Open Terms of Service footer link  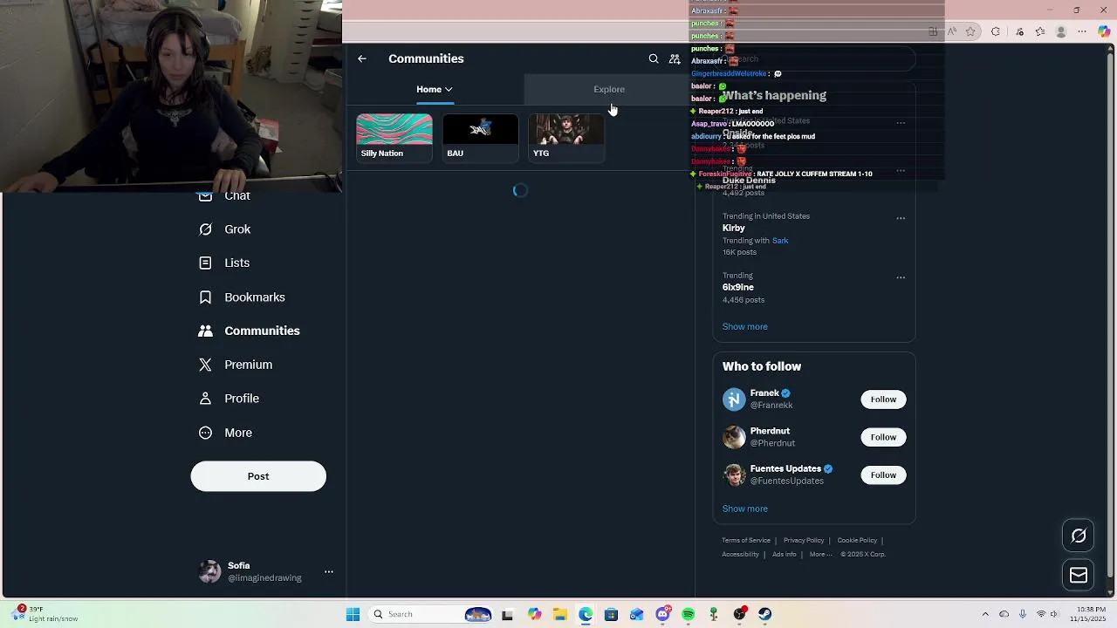pyautogui.click(x=746, y=541)
